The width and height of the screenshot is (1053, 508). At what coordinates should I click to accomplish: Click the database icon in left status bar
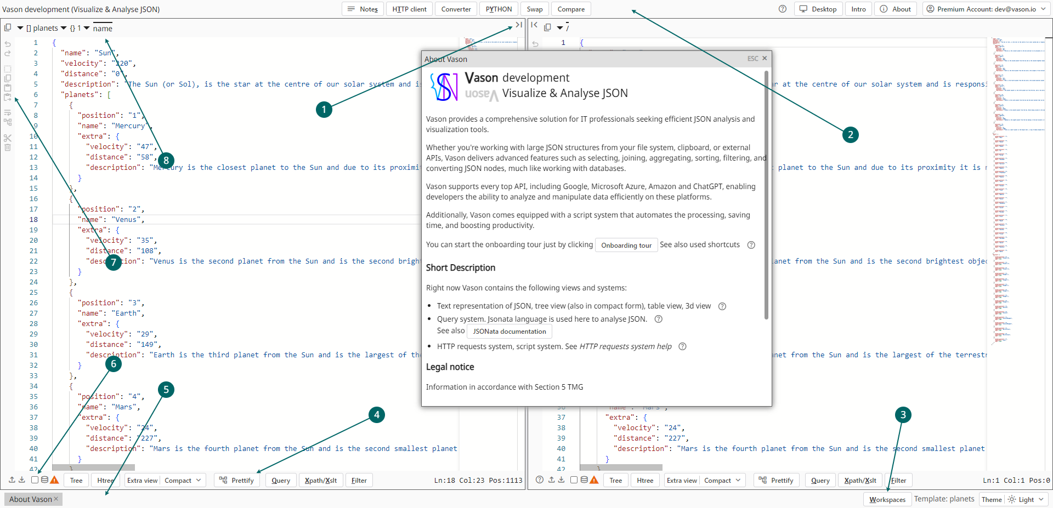click(45, 480)
